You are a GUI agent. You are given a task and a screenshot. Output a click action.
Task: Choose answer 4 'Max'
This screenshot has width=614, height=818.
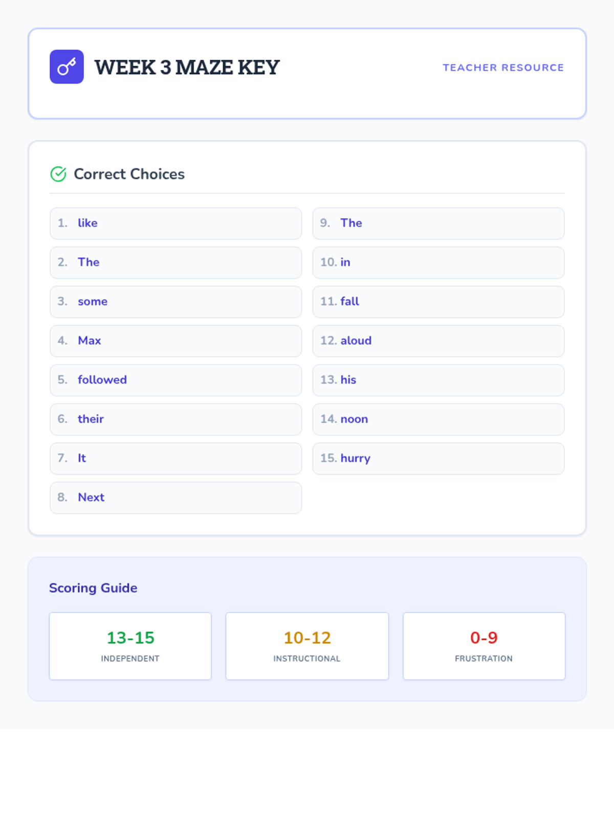pos(176,341)
